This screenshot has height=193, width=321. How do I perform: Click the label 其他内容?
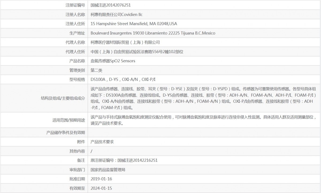tap(77, 151)
